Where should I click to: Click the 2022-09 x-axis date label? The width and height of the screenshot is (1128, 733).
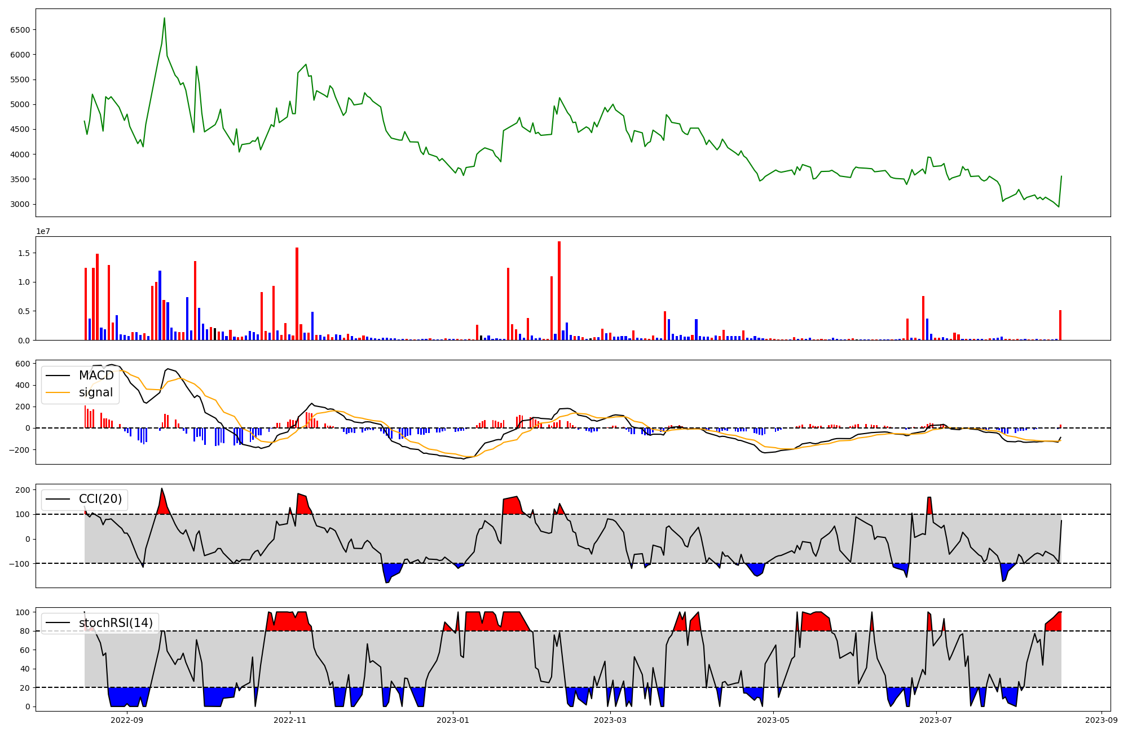point(127,720)
